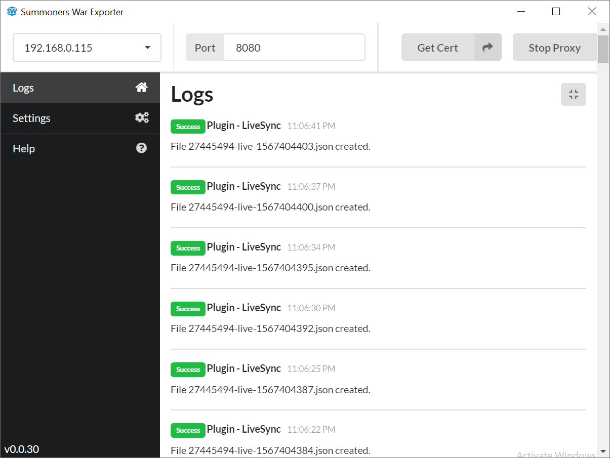
Task: Click the Success badge on the 11:06:22 PM entry
Action: (188, 430)
